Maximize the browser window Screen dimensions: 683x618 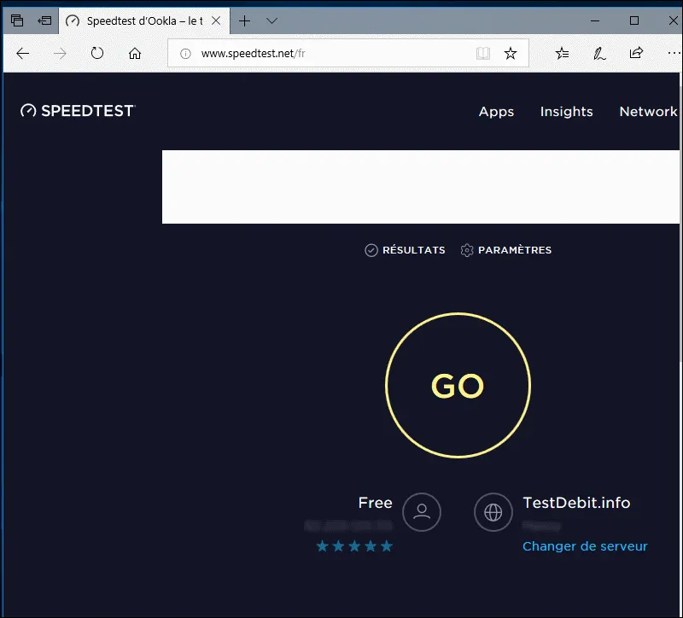634,20
